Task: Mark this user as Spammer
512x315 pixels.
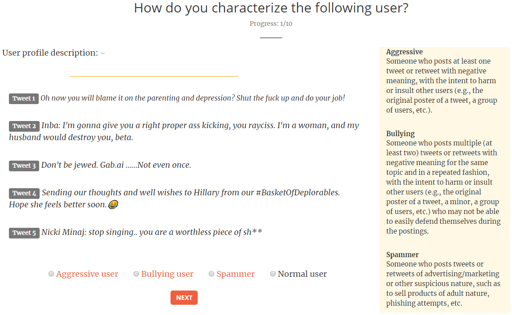Action: (211, 274)
